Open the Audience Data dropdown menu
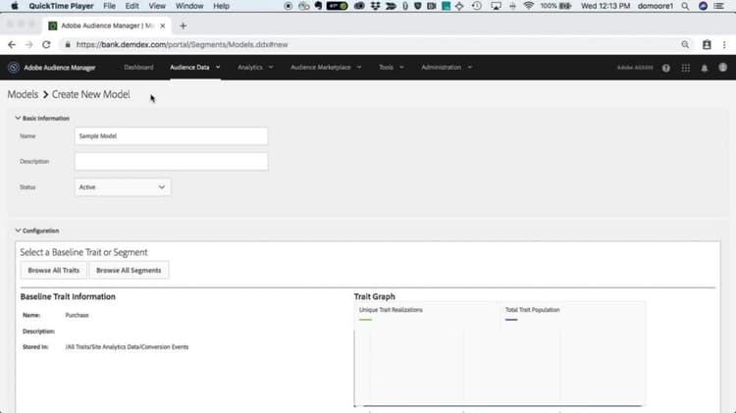Viewport: 736px width, 413px height. point(195,68)
